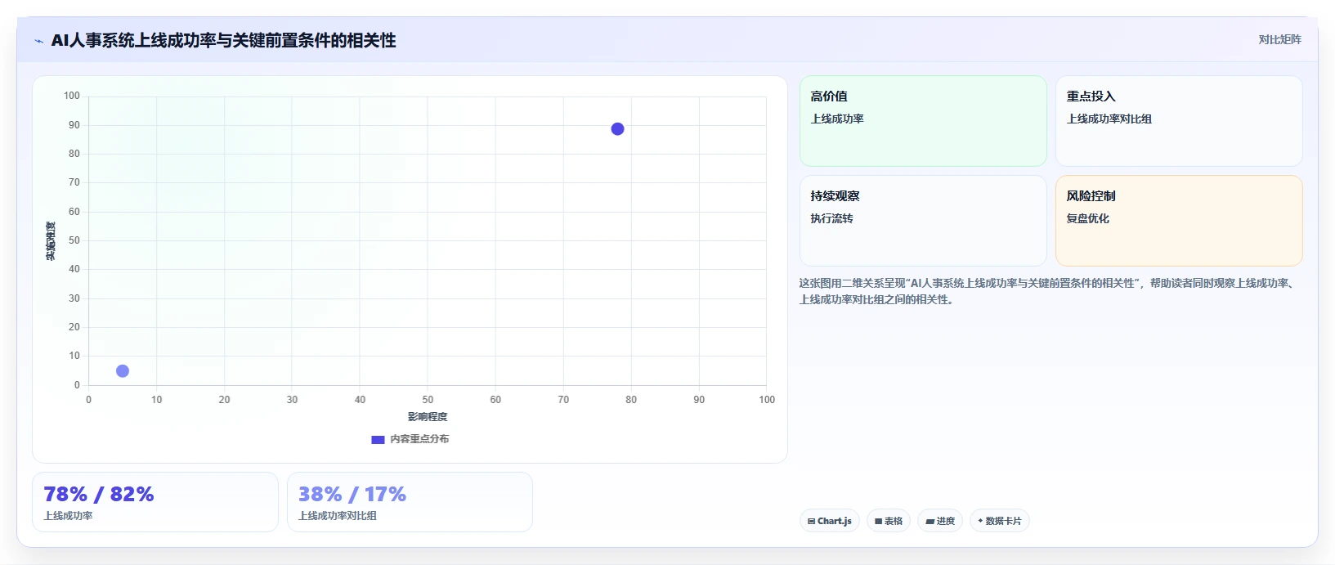Toggle the 内容重点分布 legend swatch
The image size is (1335, 565).
tap(378, 439)
